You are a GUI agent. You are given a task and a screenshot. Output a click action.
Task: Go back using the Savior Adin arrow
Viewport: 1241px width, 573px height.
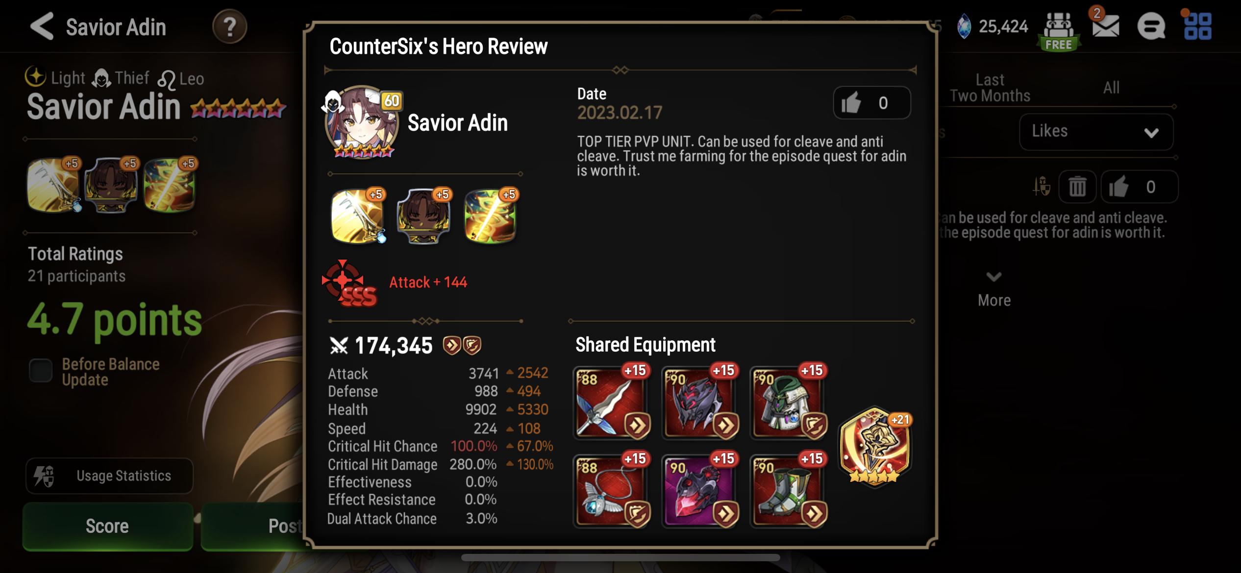(x=42, y=26)
